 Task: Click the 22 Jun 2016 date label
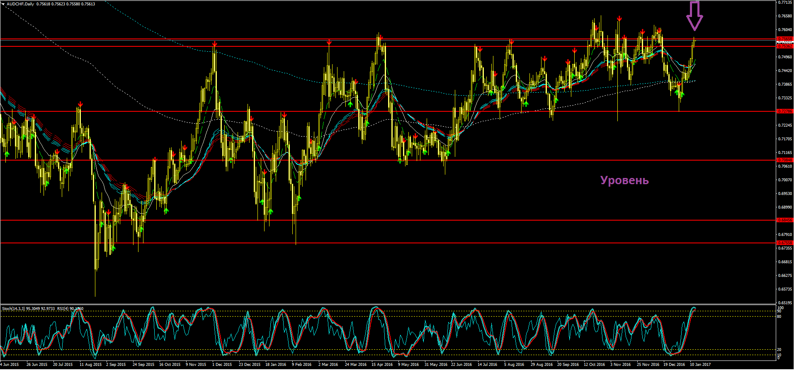pyautogui.click(x=461, y=365)
